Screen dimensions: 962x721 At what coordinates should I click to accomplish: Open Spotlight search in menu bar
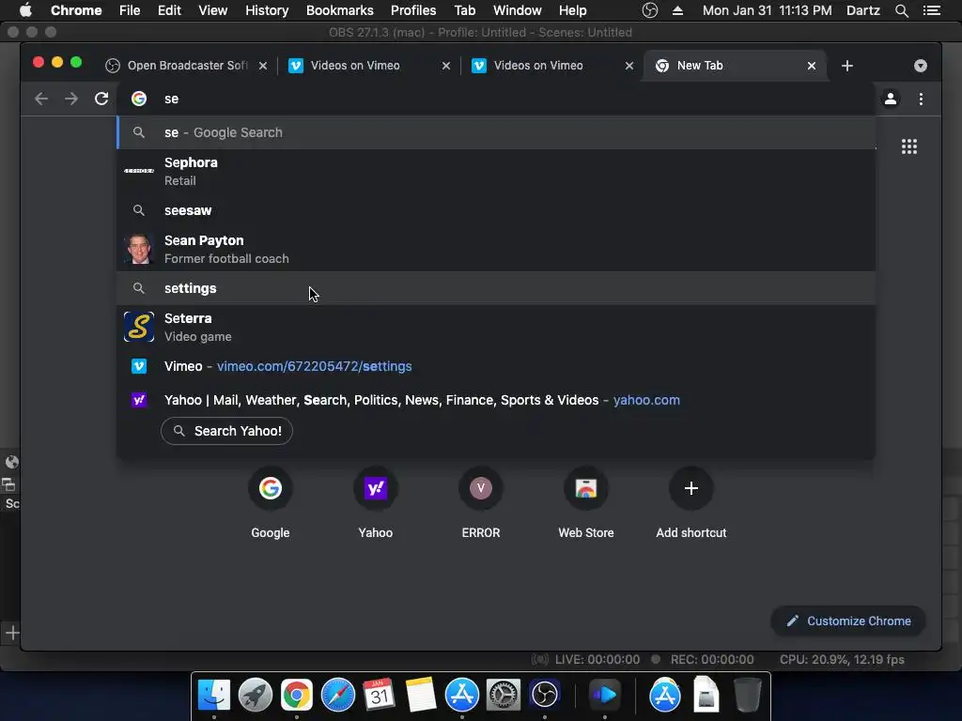click(x=901, y=10)
